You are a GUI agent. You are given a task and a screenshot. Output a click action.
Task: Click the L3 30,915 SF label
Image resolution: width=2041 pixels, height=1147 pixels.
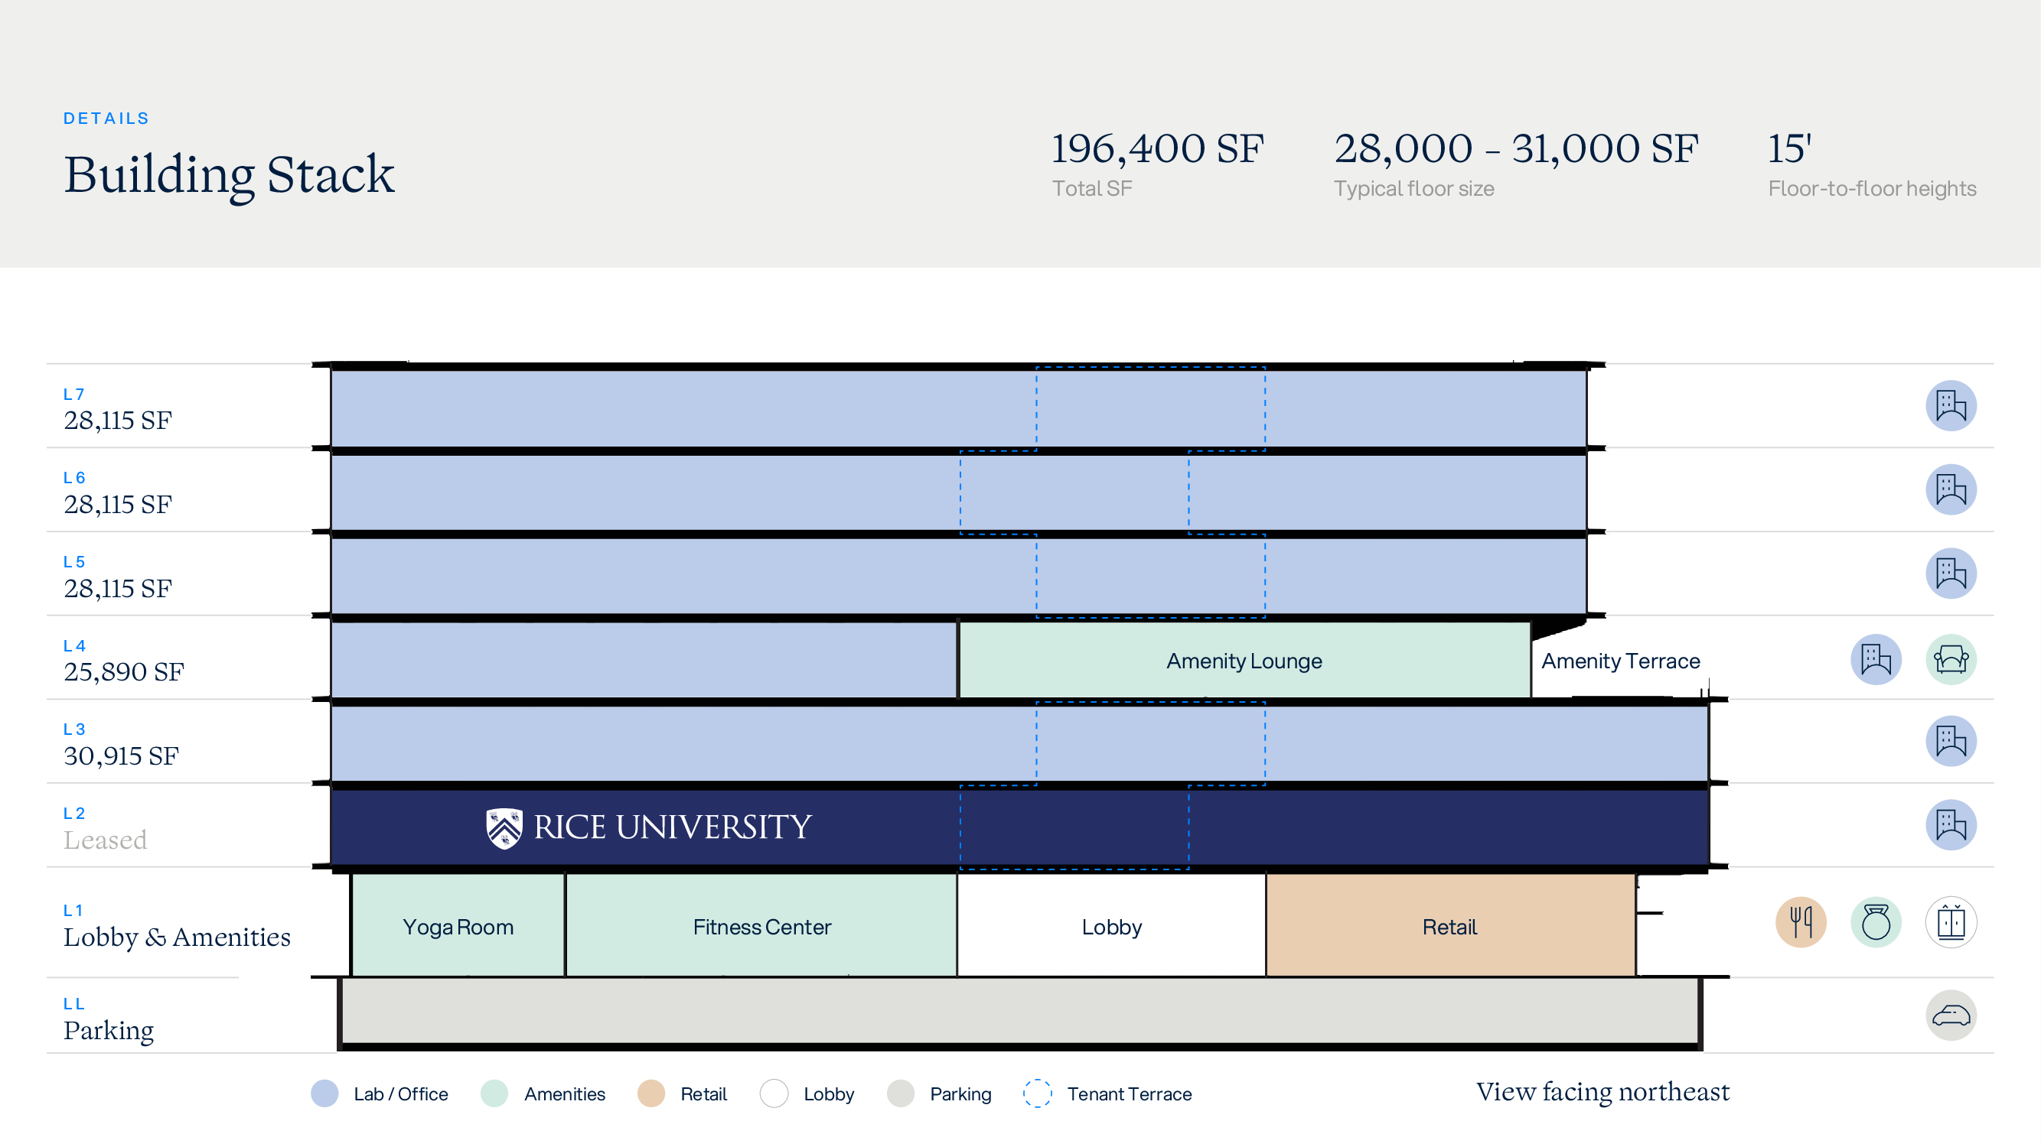point(120,755)
